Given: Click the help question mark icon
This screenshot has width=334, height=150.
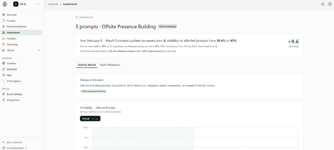Looking at the screenshot, I should pos(330,4).
